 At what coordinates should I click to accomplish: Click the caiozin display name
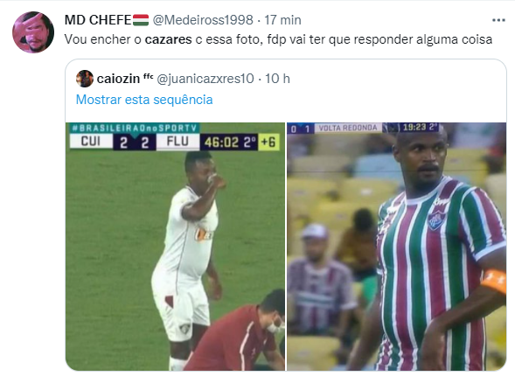click(119, 79)
